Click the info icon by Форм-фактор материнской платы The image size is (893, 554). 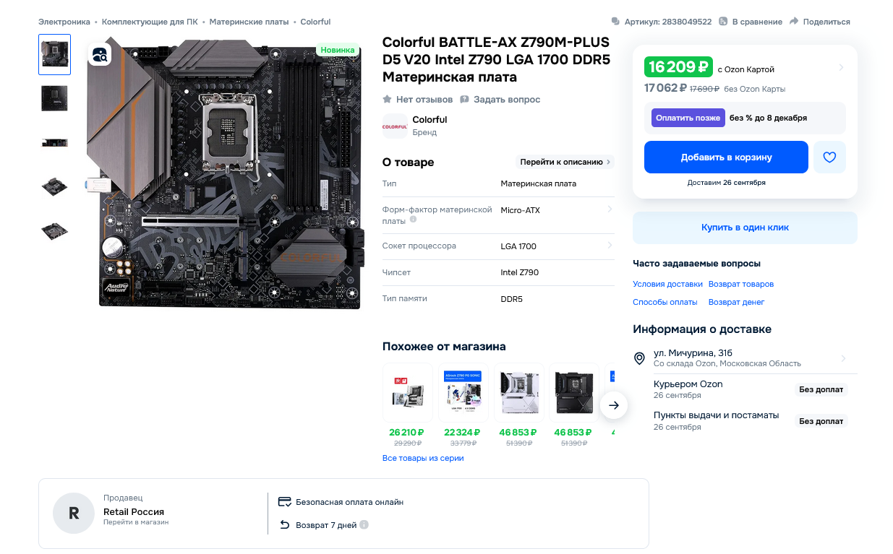[413, 219]
